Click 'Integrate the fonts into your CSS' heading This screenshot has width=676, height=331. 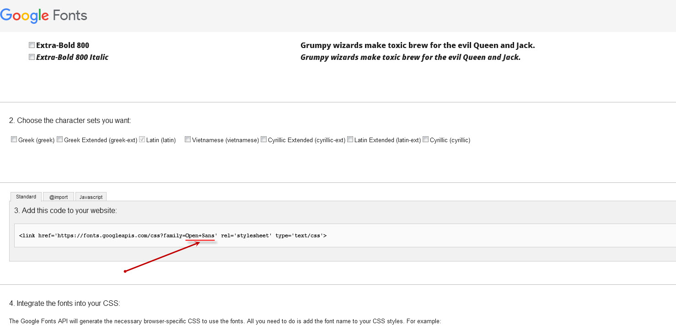click(64, 303)
